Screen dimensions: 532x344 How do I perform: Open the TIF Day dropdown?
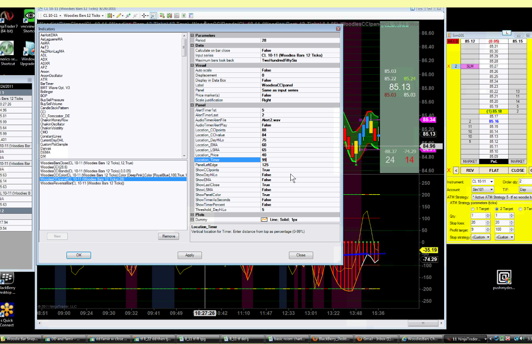point(525,190)
